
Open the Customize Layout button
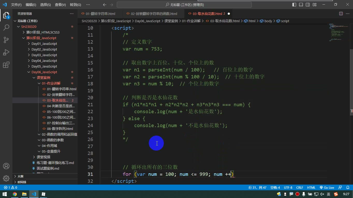[314, 5]
